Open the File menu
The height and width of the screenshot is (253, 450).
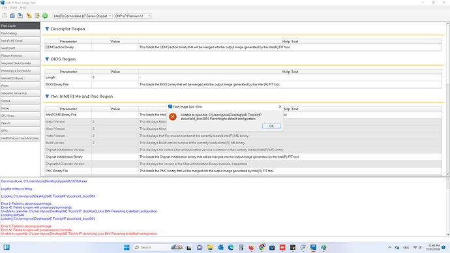coord(5,8)
